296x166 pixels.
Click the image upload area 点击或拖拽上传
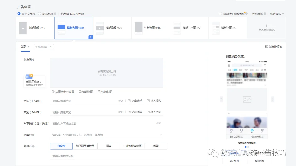coord(106,73)
